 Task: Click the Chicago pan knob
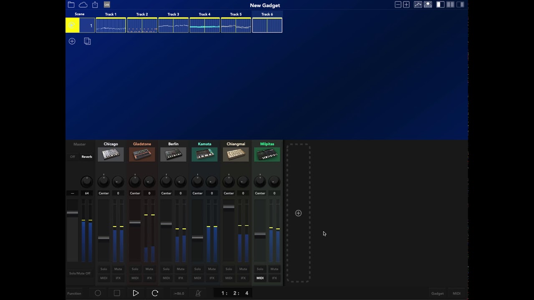tap(103, 182)
